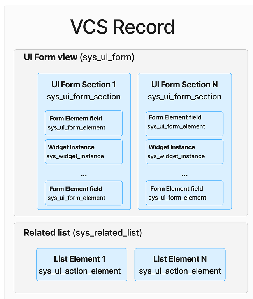
Task: Select the UI Form Section N title
Action: point(184,85)
